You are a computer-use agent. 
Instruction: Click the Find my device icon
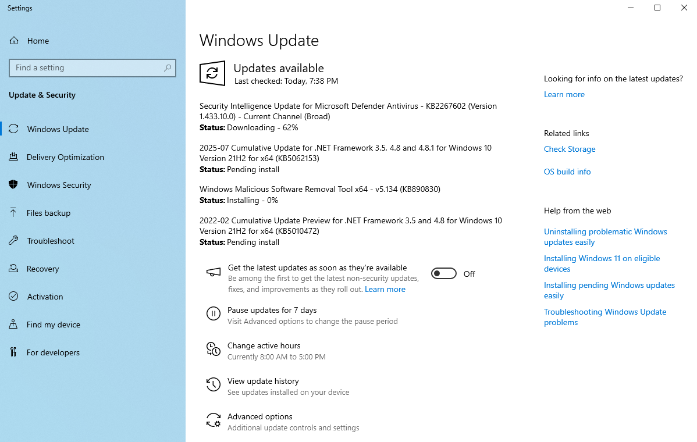click(14, 325)
